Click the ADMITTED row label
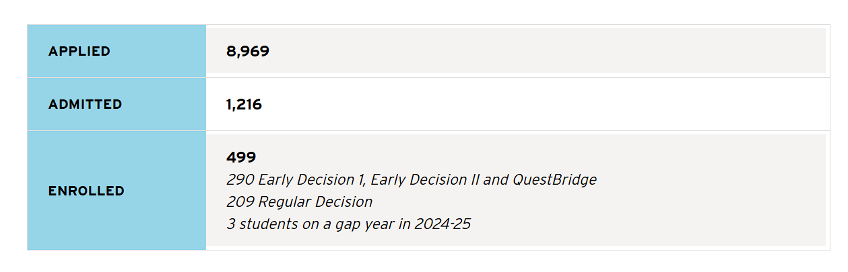This screenshot has width=848, height=272. 85,105
